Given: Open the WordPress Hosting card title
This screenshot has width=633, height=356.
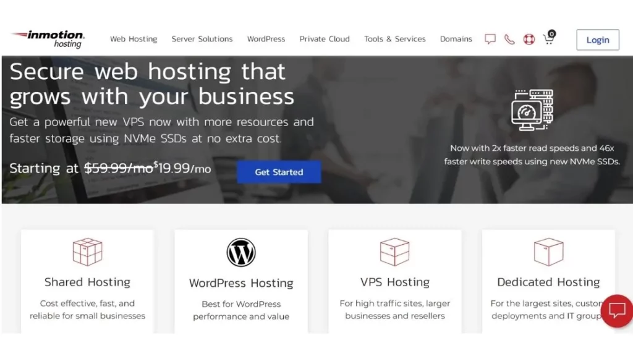Looking at the screenshot, I should [x=241, y=283].
